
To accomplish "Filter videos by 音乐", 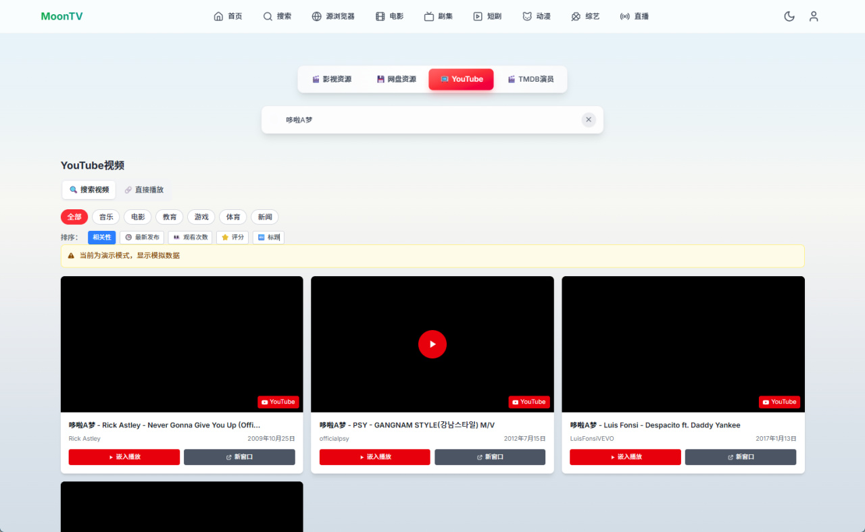I will click(x=106, y=217).
